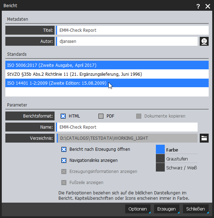Click the help question mark icon
Image resolution: width=214 pixels, height=218 pixels.
pos(198,6)
